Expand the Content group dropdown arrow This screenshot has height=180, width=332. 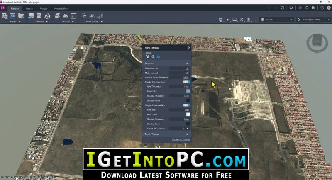(x=47, y=22)
